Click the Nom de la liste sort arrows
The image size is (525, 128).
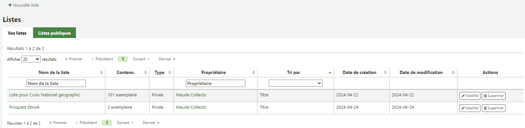click(101, 72)
